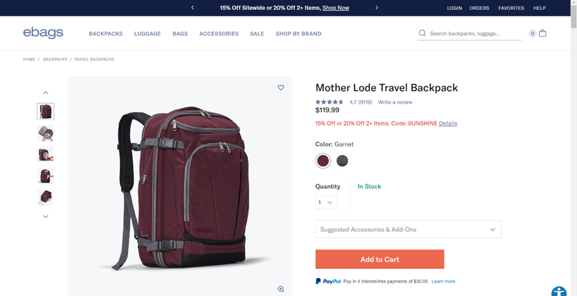Expand Suggested Accessories & Add-Ons

408,229
